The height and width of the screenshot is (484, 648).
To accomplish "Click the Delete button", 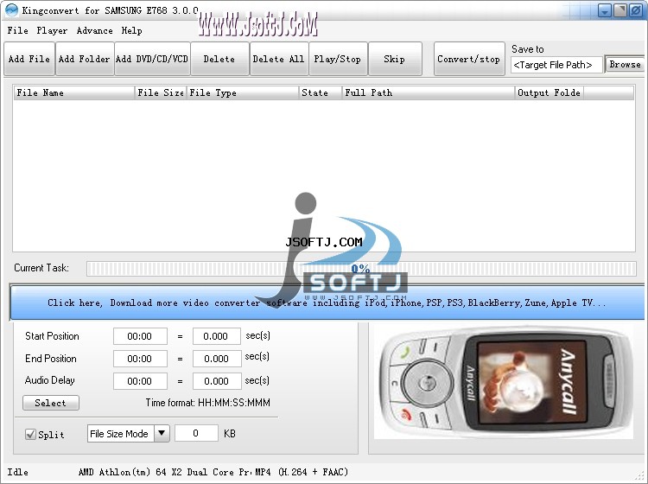I will pyautogui.click(x=219, y=59).
